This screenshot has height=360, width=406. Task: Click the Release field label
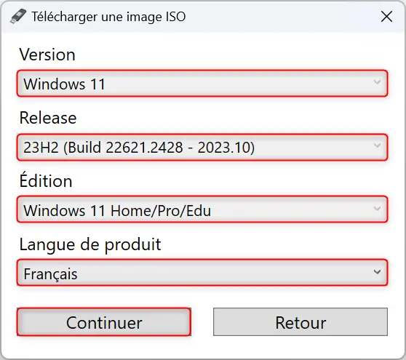click(x=48, y=118)
